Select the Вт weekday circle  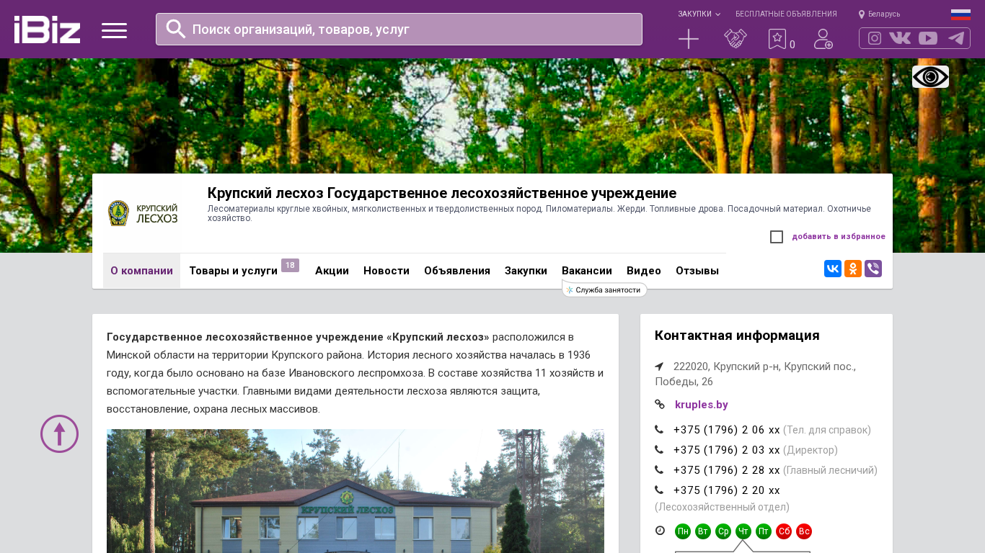click(x=703, y=531)
